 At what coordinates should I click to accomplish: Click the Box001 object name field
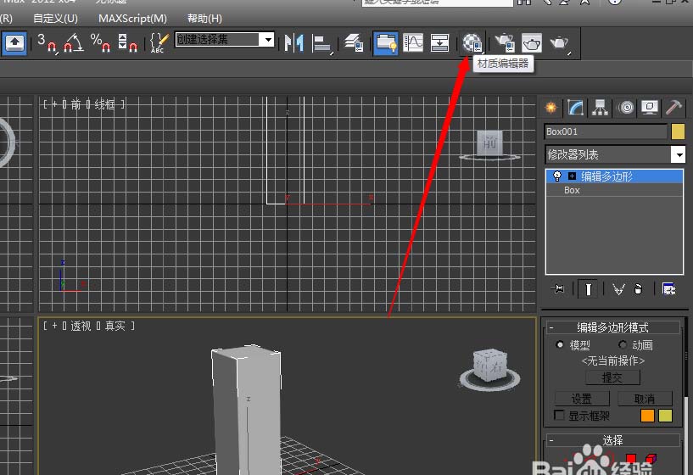coord(606,131)
